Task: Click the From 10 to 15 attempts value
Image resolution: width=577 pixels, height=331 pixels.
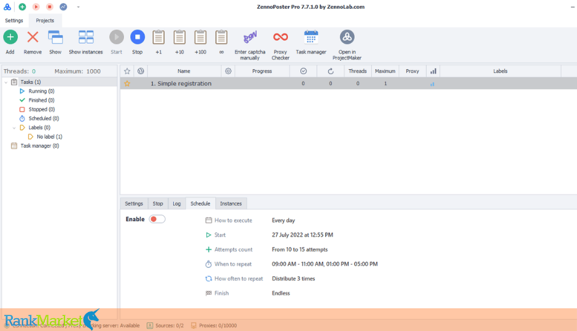Action: click(x=300, y=249)
